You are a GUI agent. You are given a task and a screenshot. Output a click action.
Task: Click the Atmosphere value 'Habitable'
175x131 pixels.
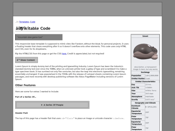coord(149,97)
